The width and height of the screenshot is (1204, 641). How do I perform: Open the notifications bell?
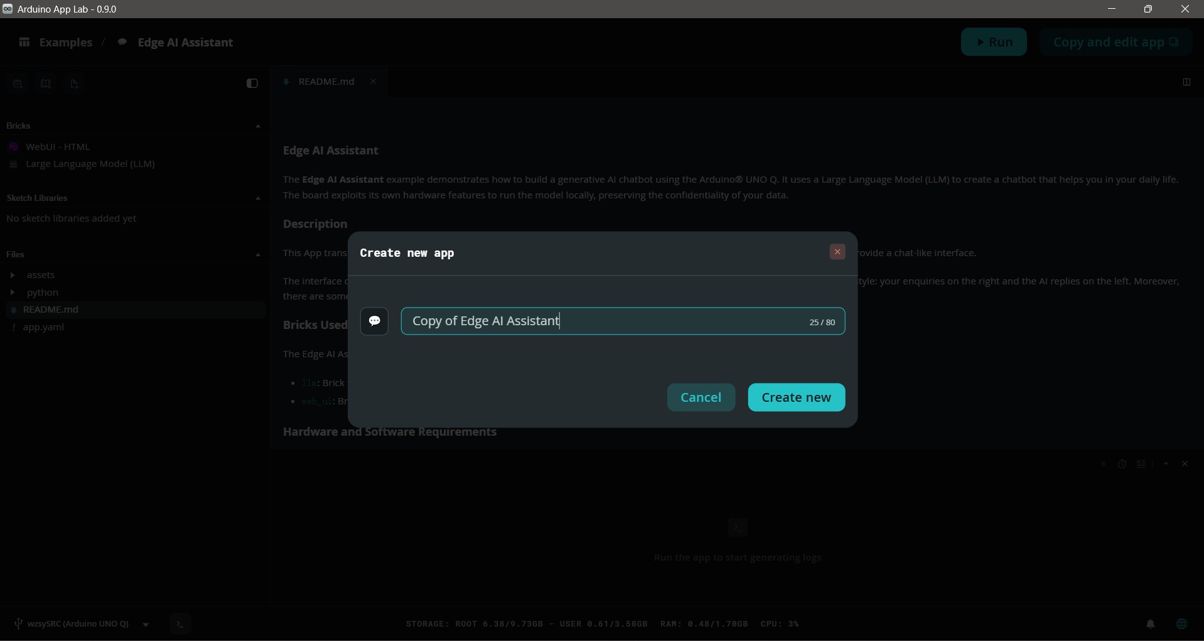[x=1150, y=624]
